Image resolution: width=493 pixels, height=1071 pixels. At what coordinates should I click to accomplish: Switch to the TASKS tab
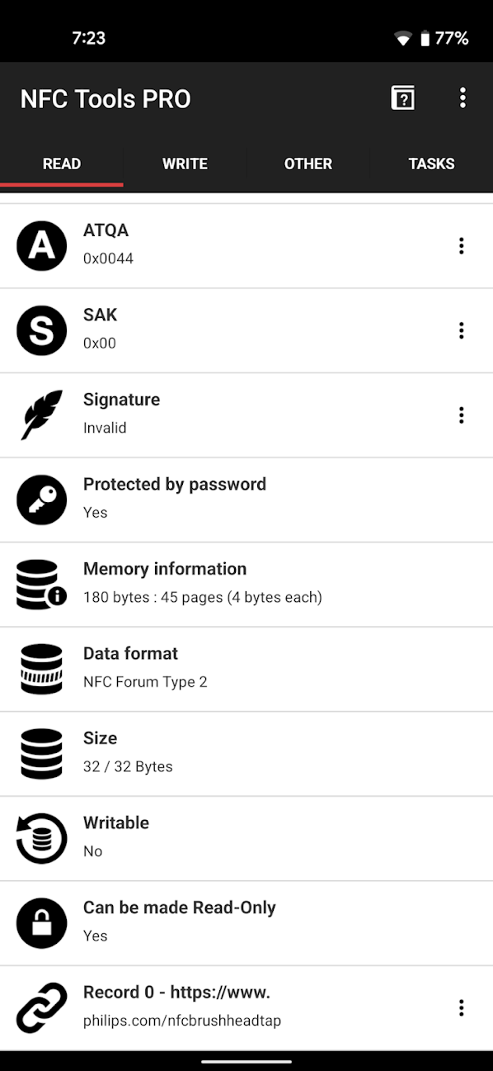coord(431,163)
